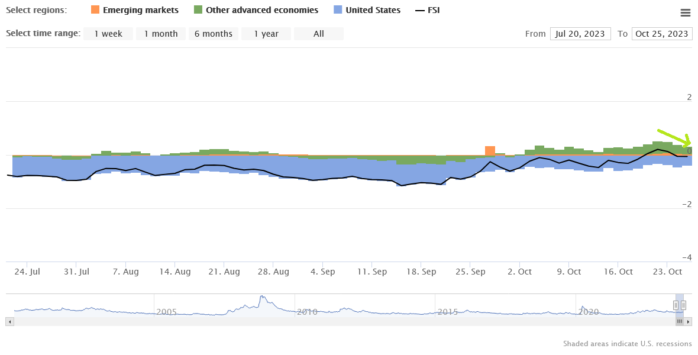Click the '31. Jul' axis label
The height and width of the screenshot is (355, 698).
[76, 272]
